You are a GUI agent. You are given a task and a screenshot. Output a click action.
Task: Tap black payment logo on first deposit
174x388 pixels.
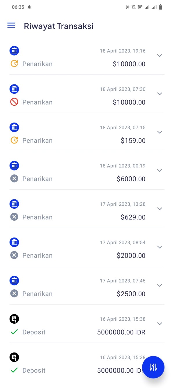[14, 319]
